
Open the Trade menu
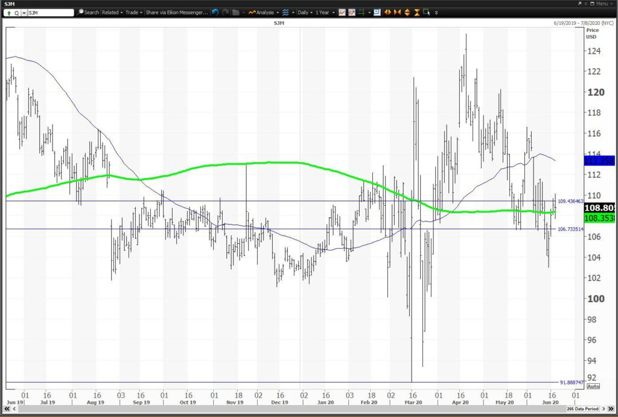point(133,13)
